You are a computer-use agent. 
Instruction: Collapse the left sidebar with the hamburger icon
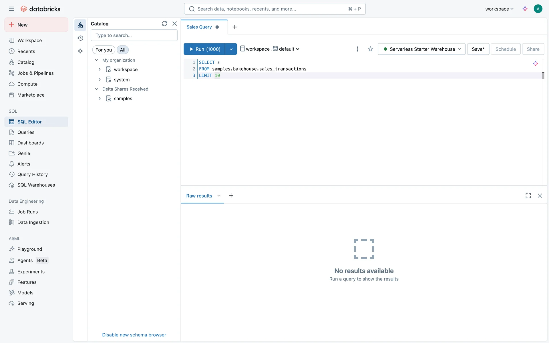click(x=11, y=9)
